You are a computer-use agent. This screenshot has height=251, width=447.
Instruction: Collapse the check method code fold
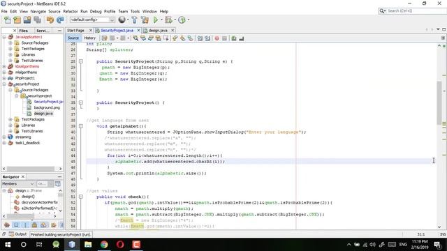click(x=81, y=197)
